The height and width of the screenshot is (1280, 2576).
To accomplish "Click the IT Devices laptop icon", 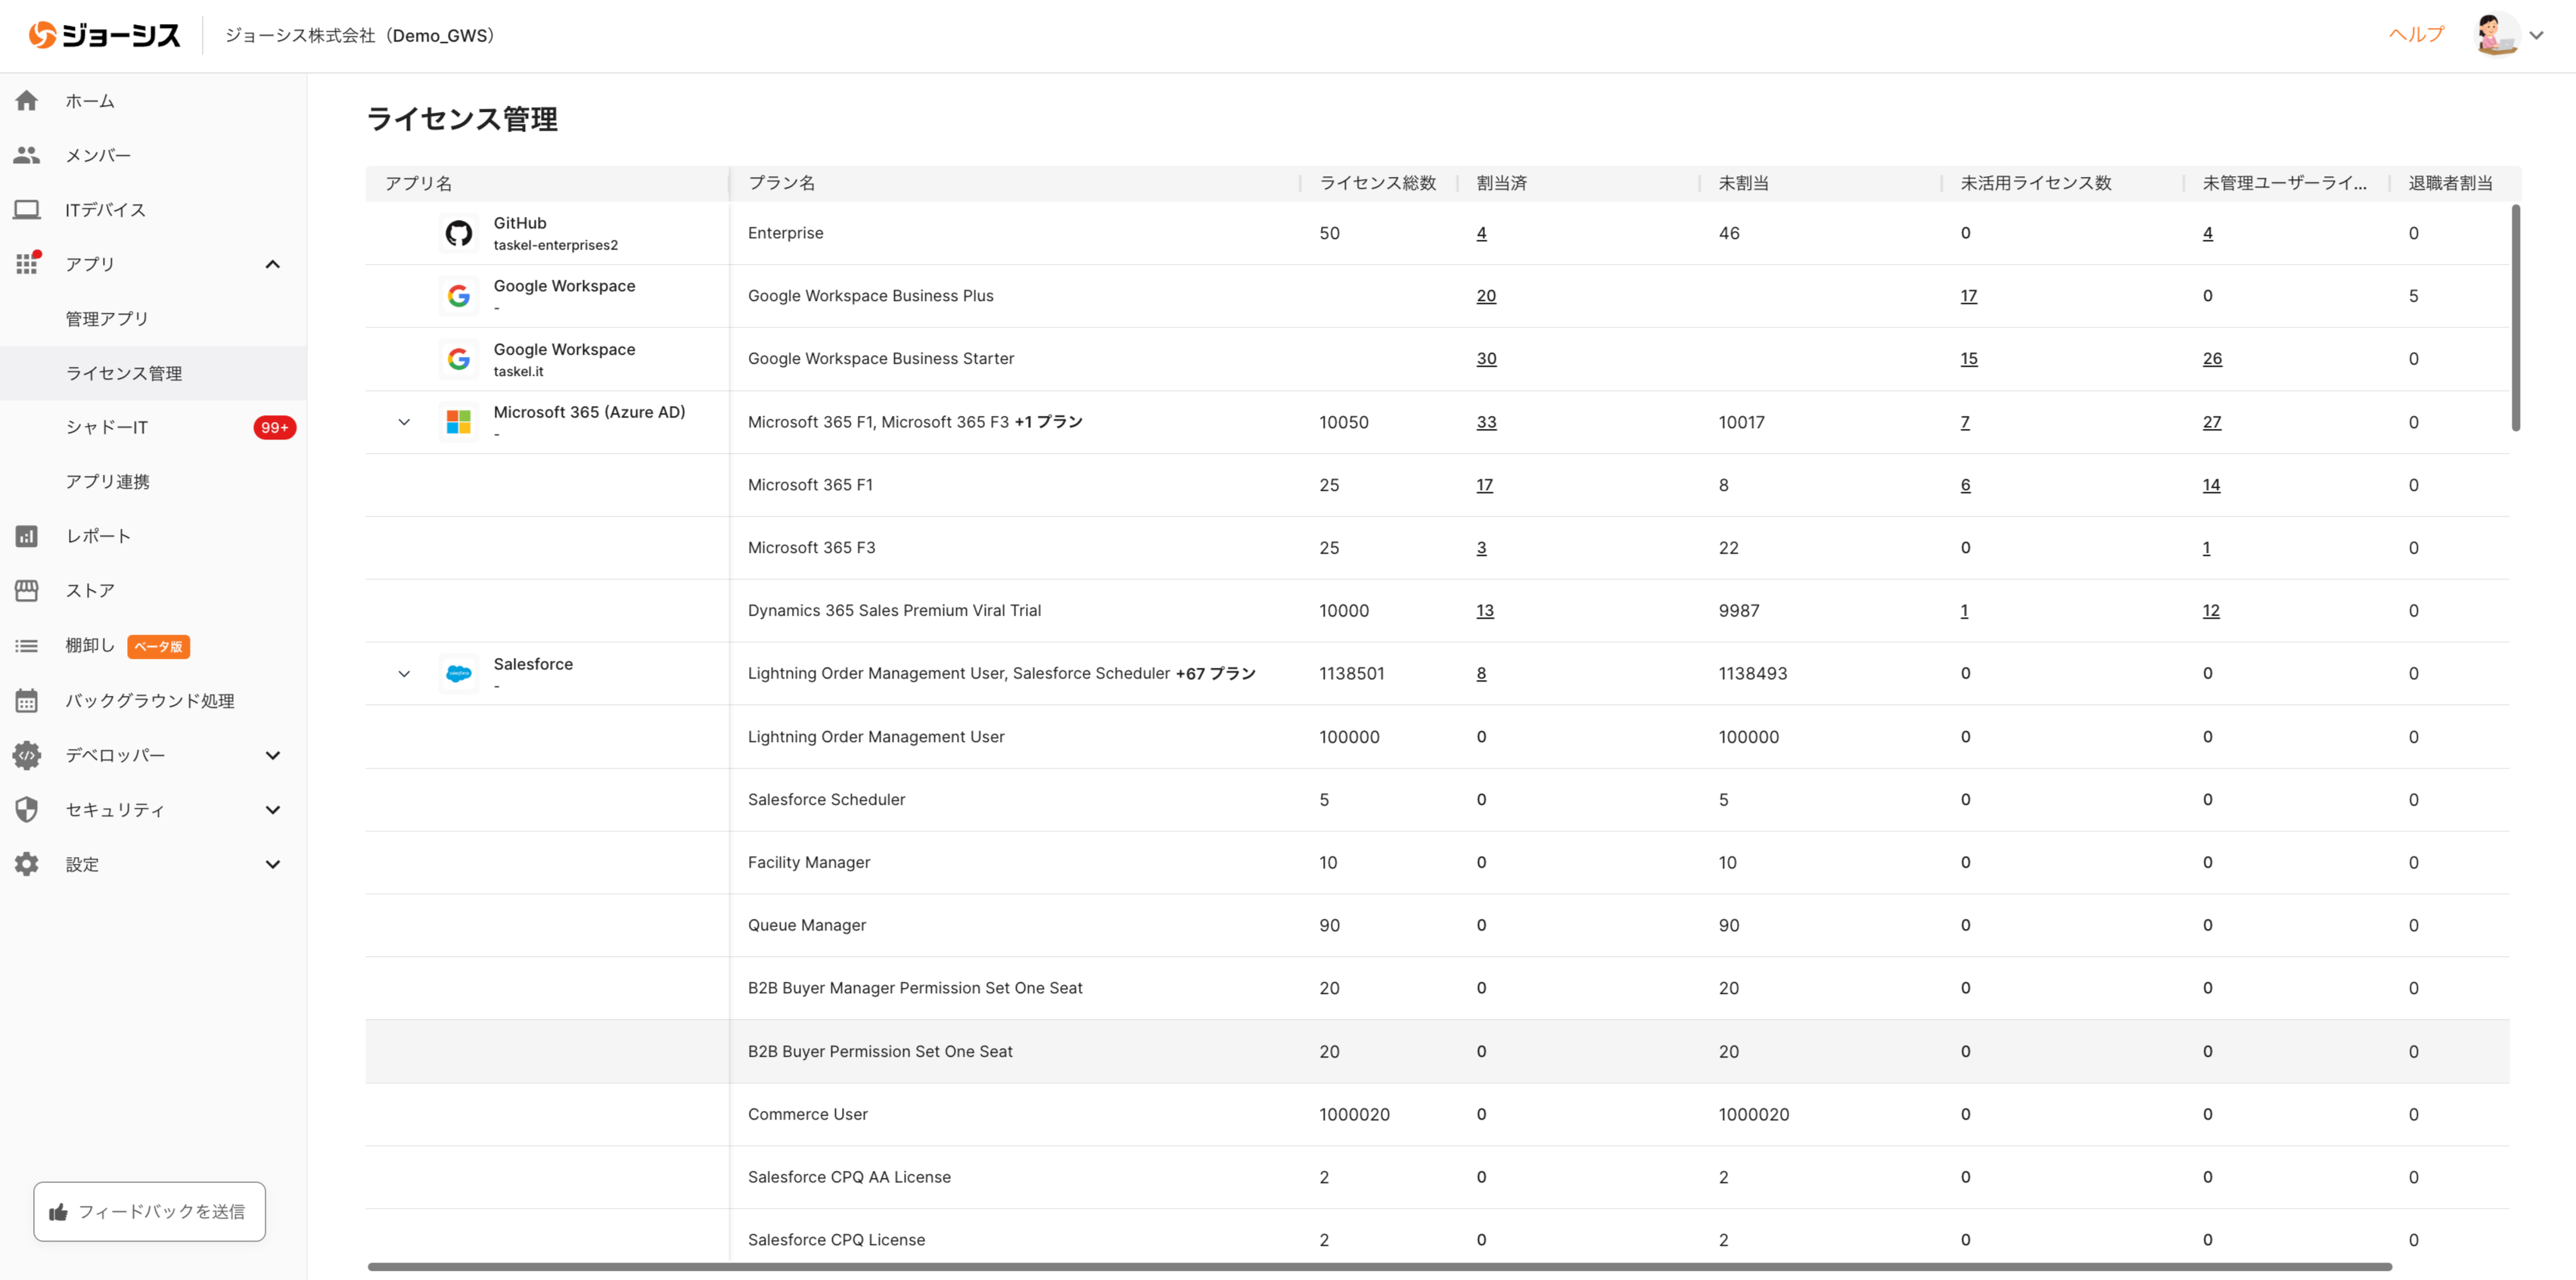I will (x=27, y=210).
